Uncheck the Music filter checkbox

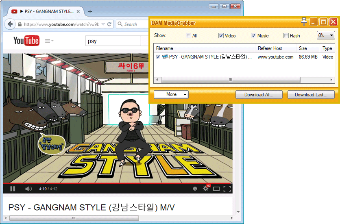pyautogui.click(x=253, y=35)
